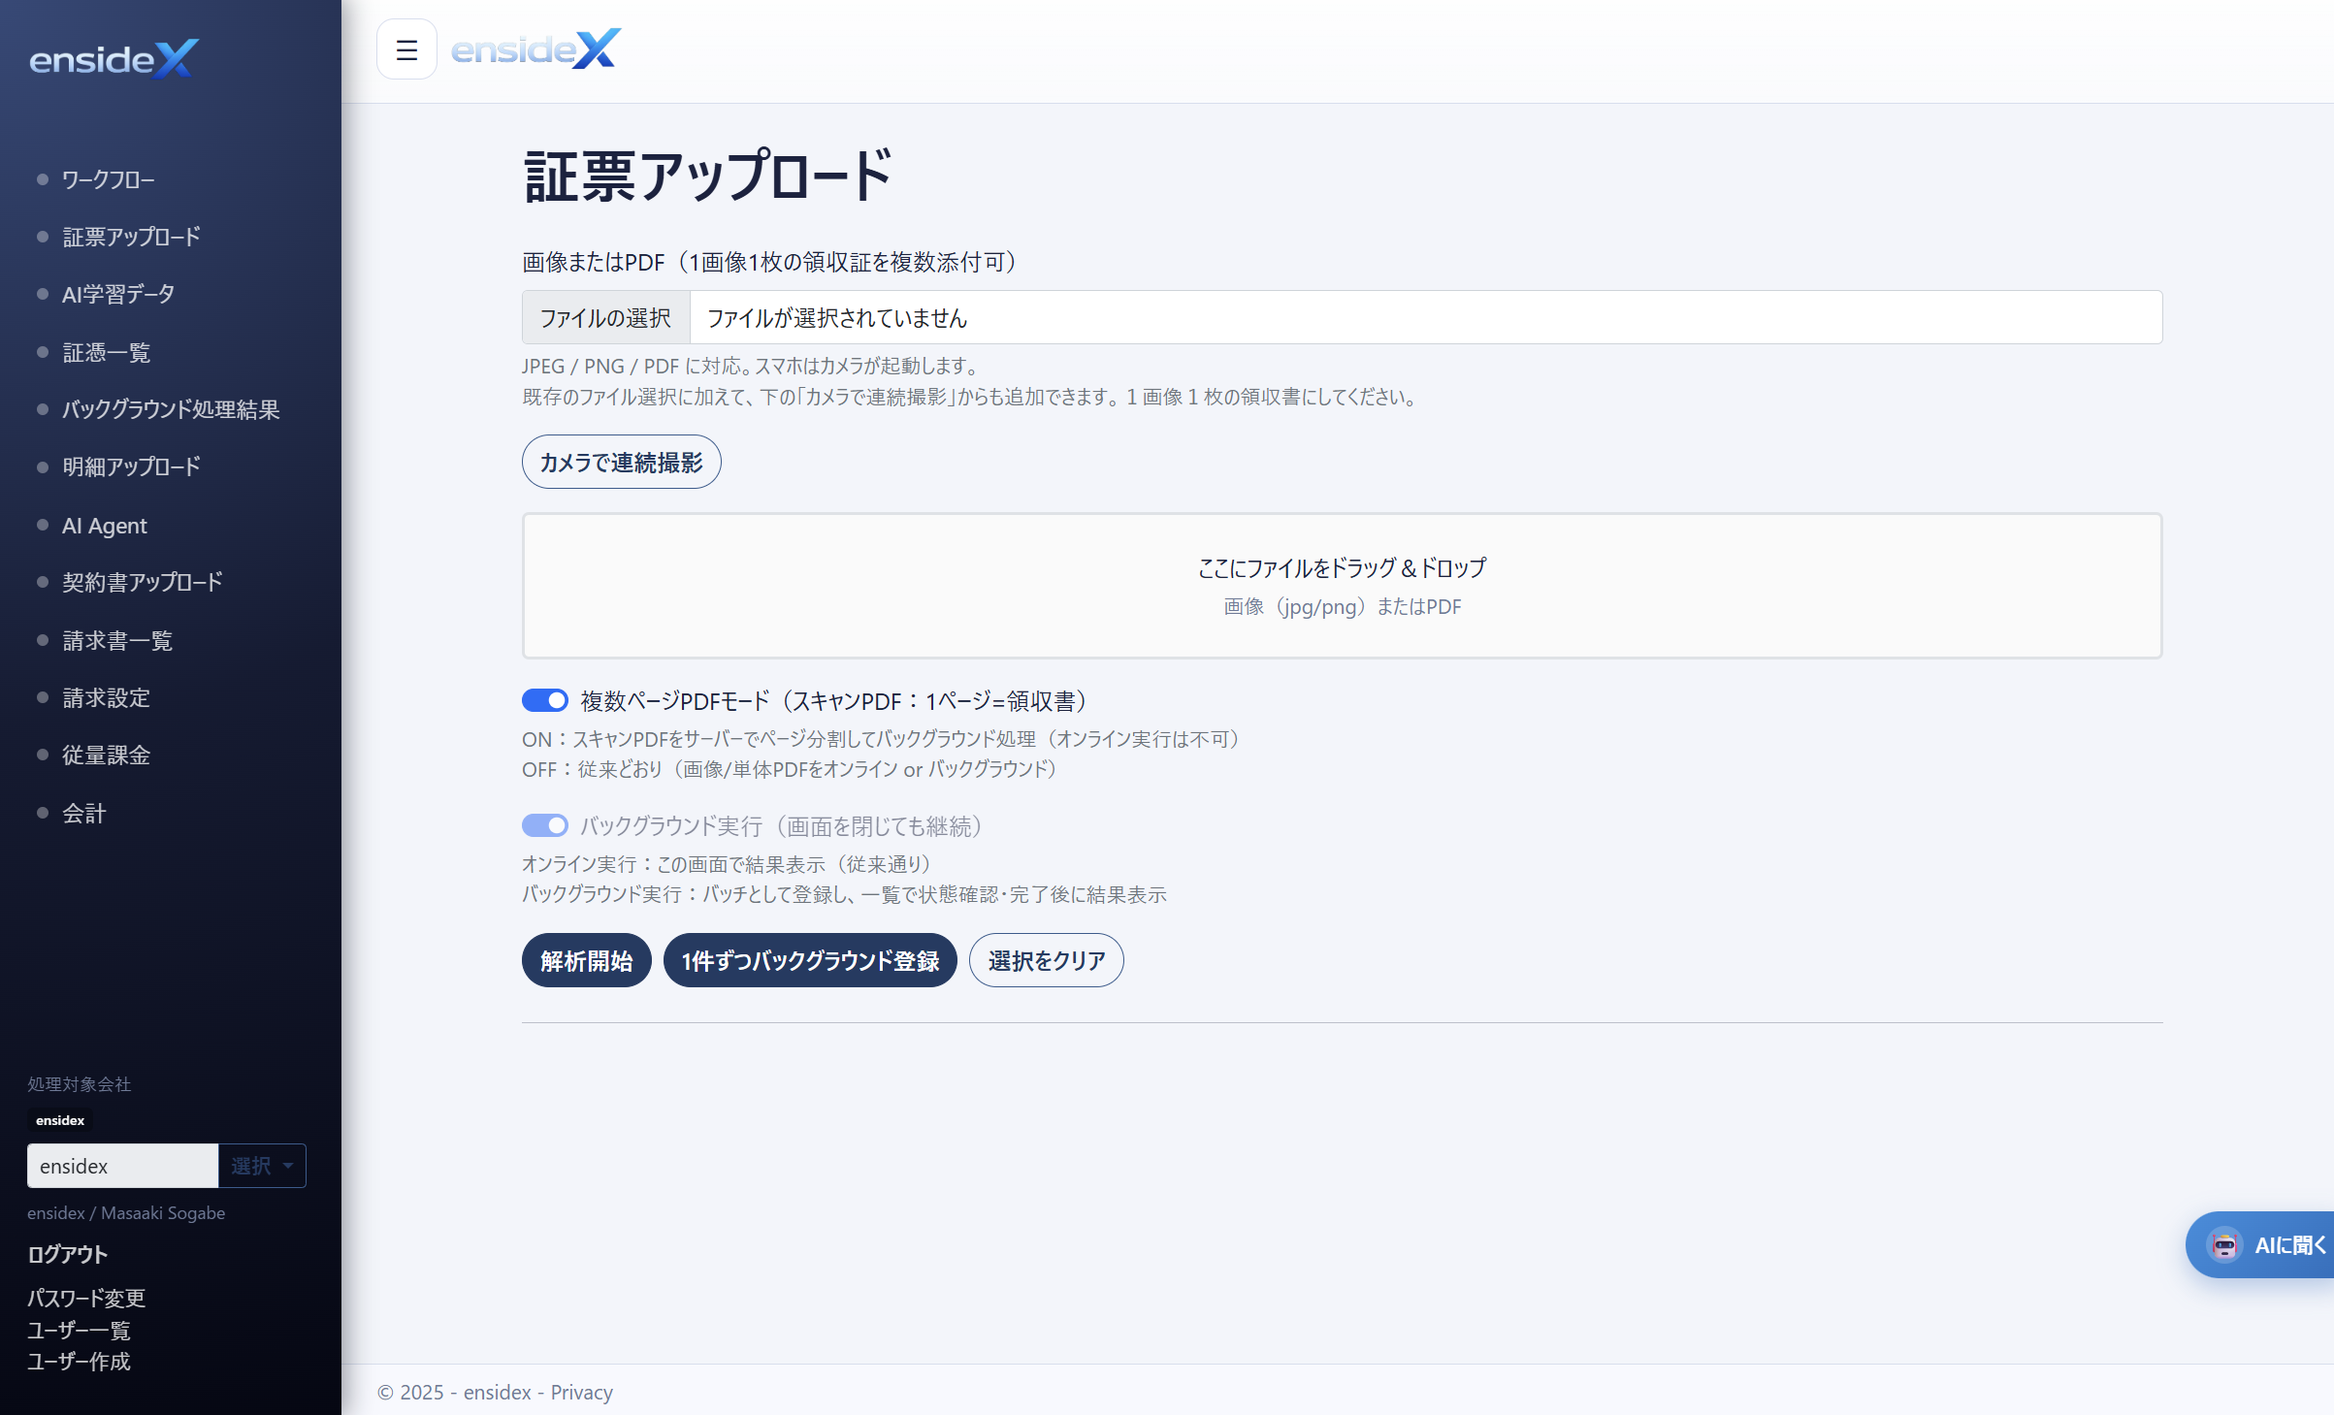Screen dimensions: 2334x1415
Task: Go to 証票アップロード in sidebar
Action: (131, 237)
